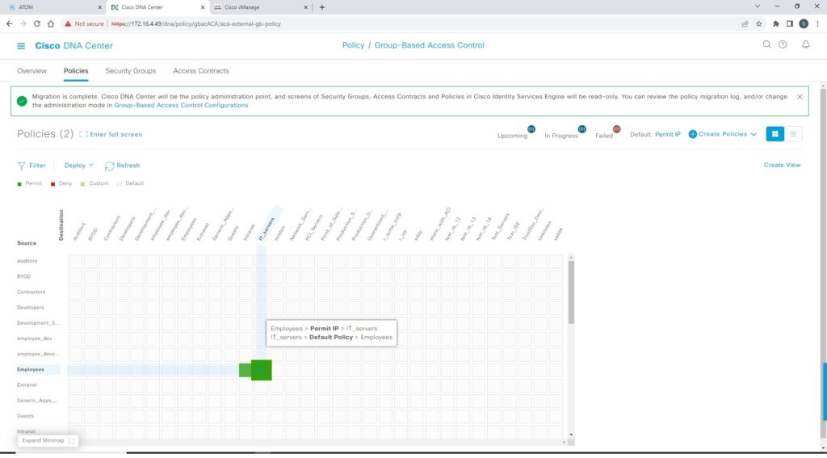Click Expand Minimap
Screen dimensions: 827x458
48,440
